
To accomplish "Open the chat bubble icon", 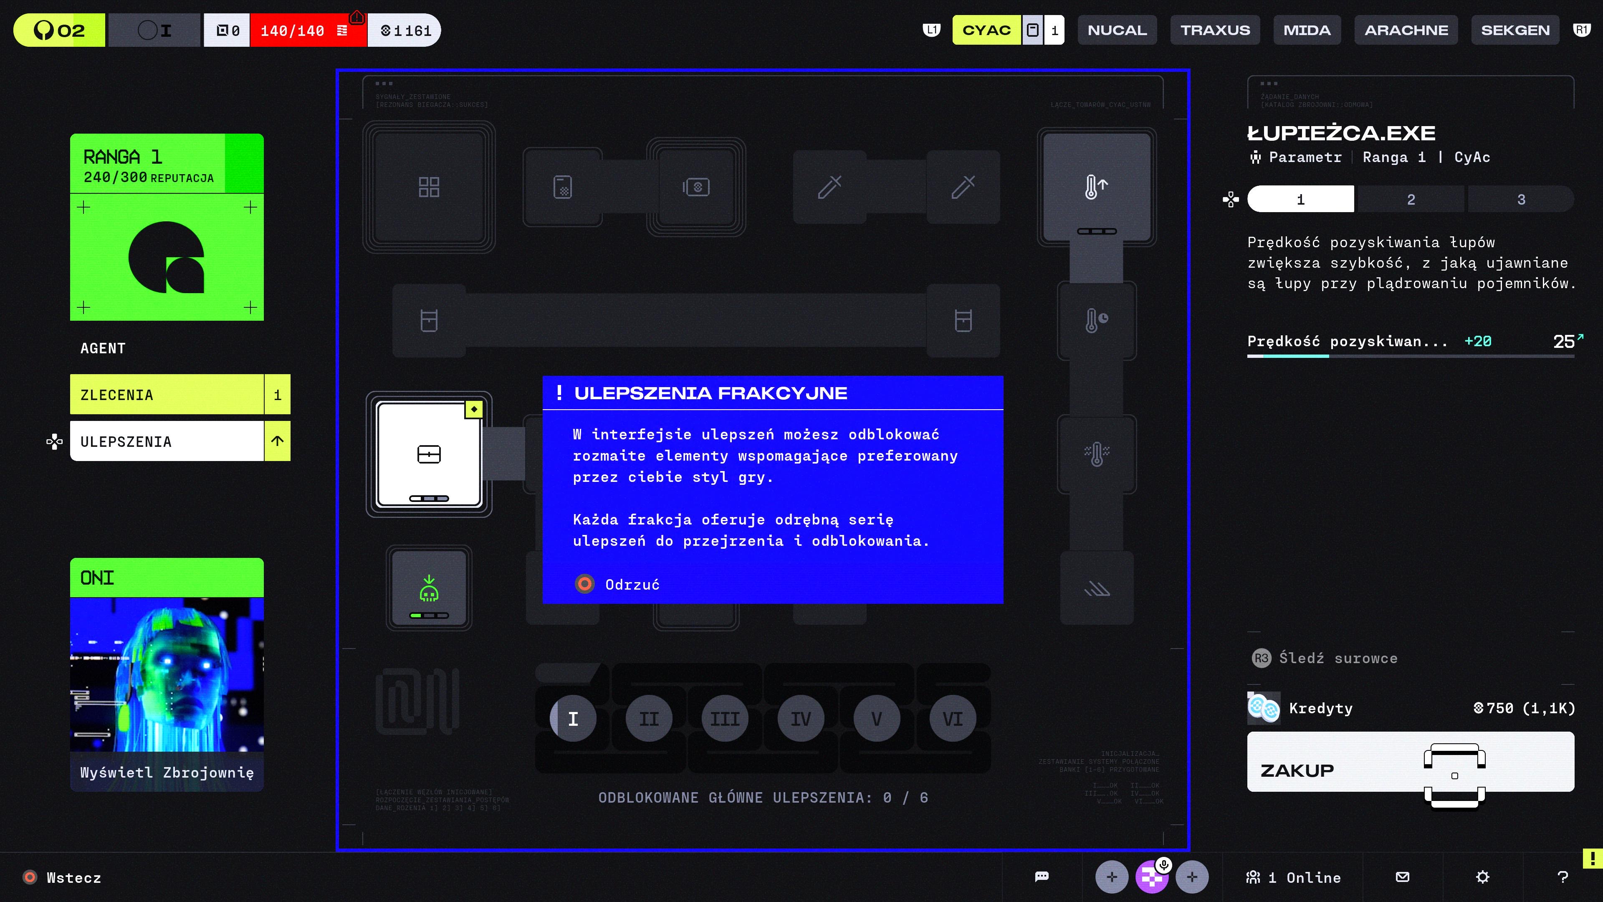I will tap(1042, 877).
